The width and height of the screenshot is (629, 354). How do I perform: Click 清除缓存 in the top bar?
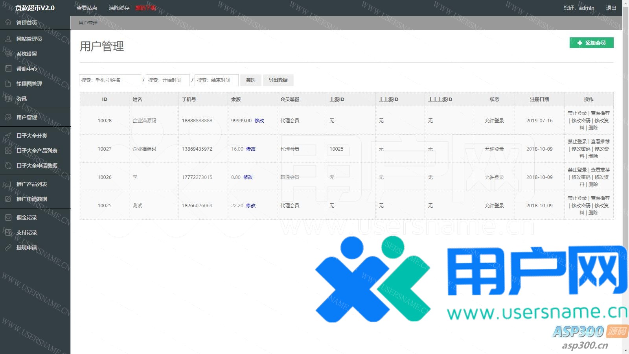tap(119, 8)
